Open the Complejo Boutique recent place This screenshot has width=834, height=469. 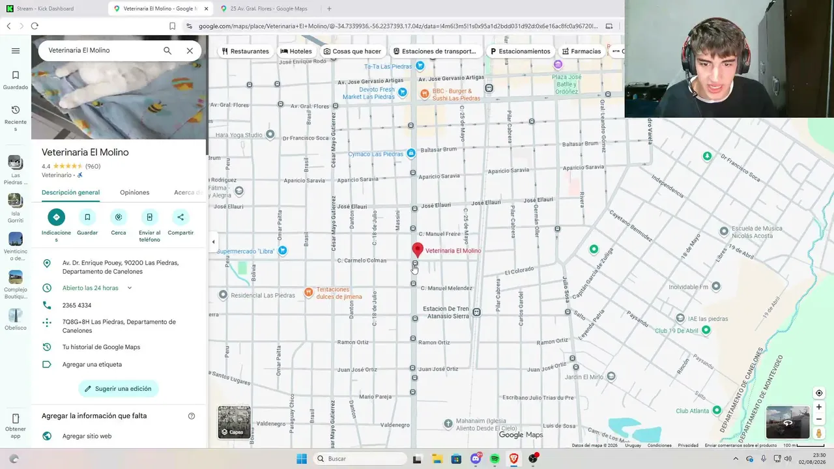(16, 285)
